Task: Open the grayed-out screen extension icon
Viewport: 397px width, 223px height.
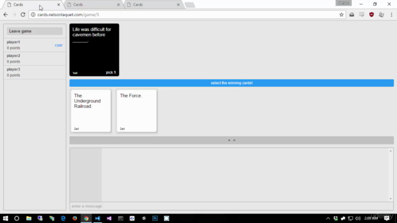Action: click(x=362, y=15)
